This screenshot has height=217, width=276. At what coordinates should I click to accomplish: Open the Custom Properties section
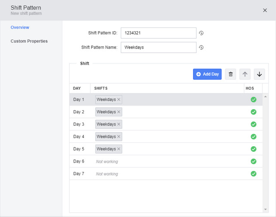tap(29, 41)
